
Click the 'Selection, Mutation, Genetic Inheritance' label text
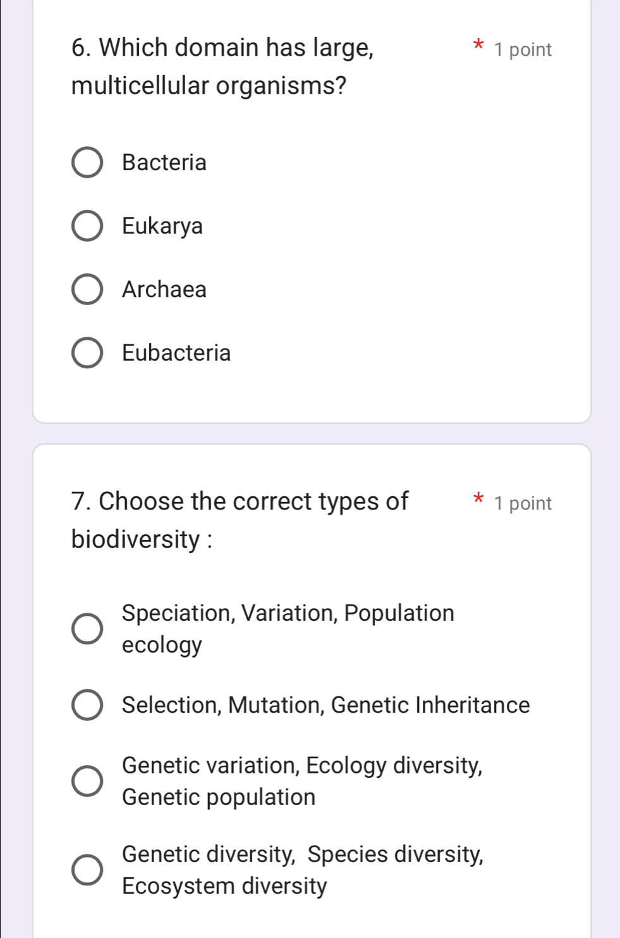click(325, 705)
